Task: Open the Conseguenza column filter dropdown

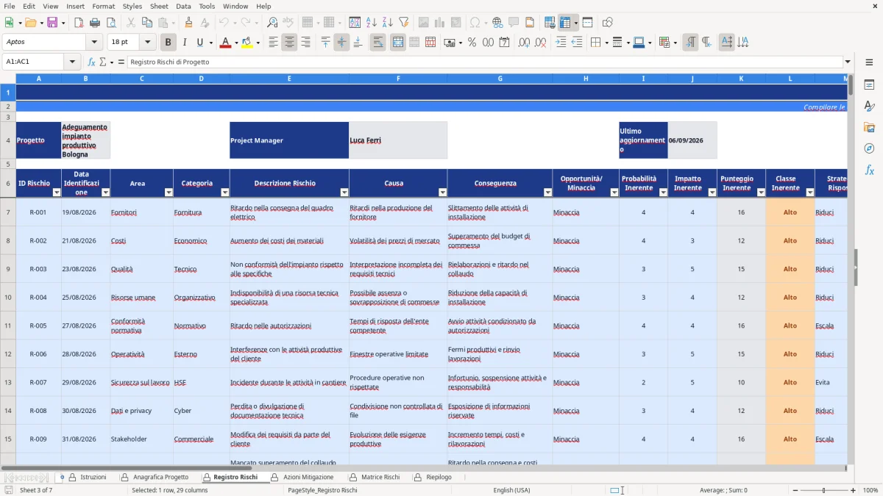Action: pyautogui.click(x=547, y=193)
